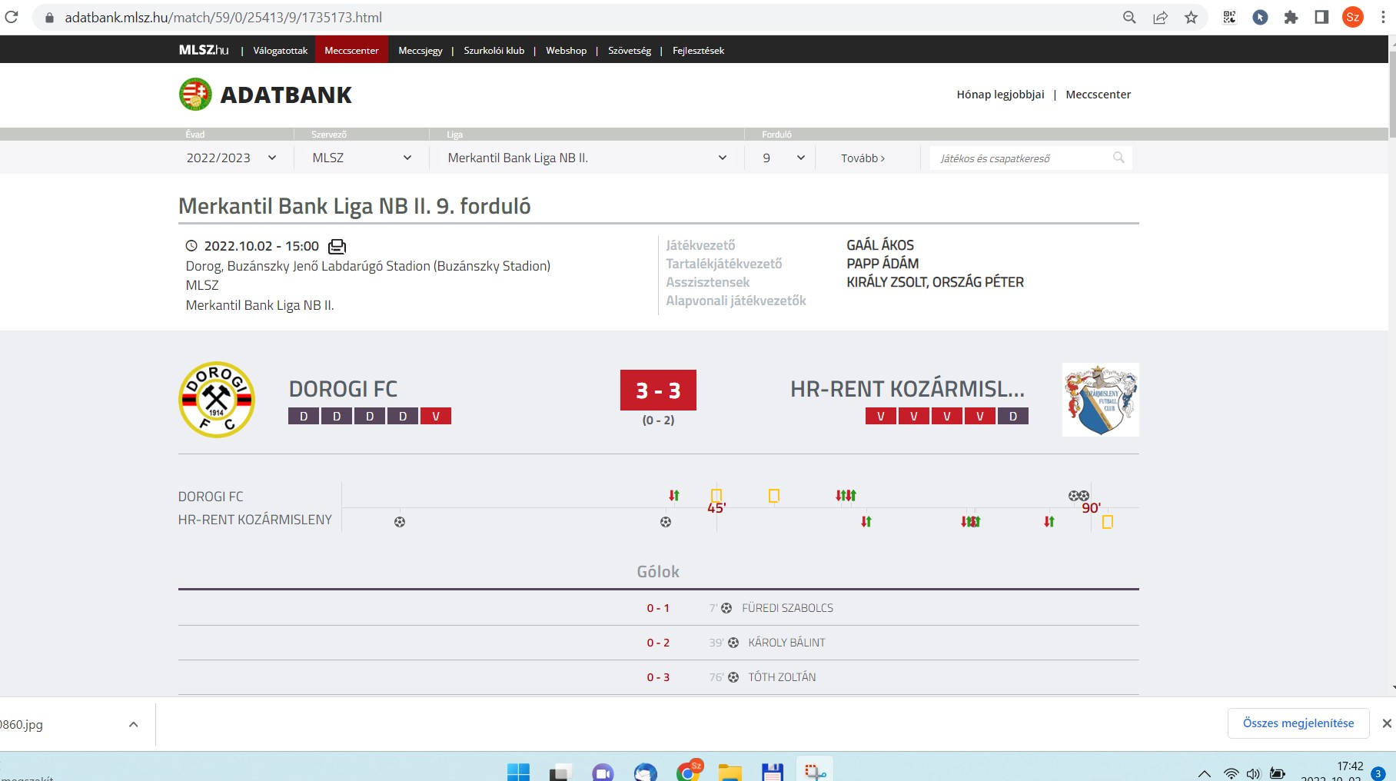Close the downloads bar

coord(1387,723)
